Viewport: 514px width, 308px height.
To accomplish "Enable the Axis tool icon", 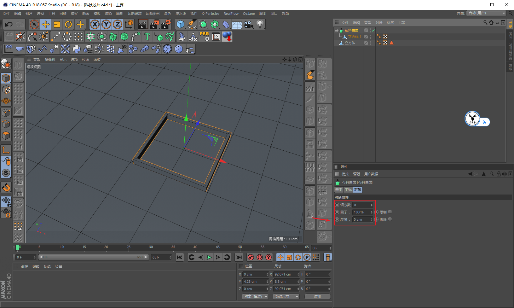I will coord(6,150).
